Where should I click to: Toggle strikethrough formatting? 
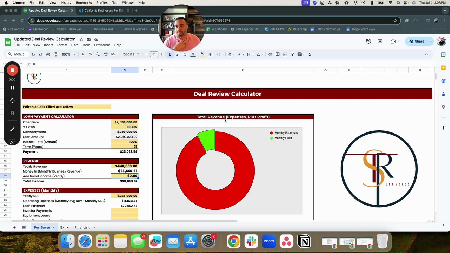[185, 54]
